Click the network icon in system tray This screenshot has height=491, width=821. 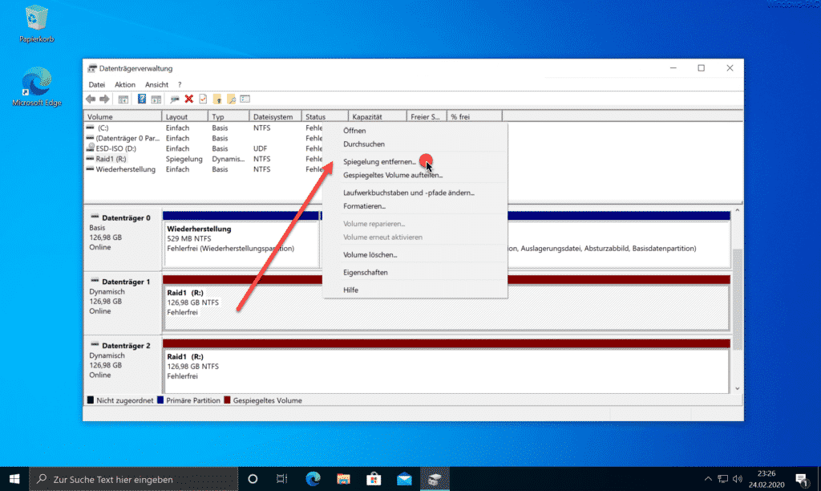coord(722,479)
